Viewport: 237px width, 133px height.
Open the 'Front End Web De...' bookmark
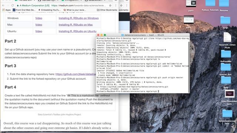coord(24,10)
